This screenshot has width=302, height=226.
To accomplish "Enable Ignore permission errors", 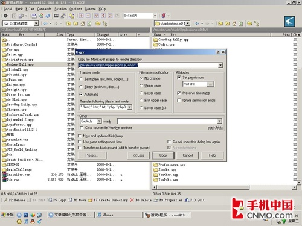I will tap(179, 100).
